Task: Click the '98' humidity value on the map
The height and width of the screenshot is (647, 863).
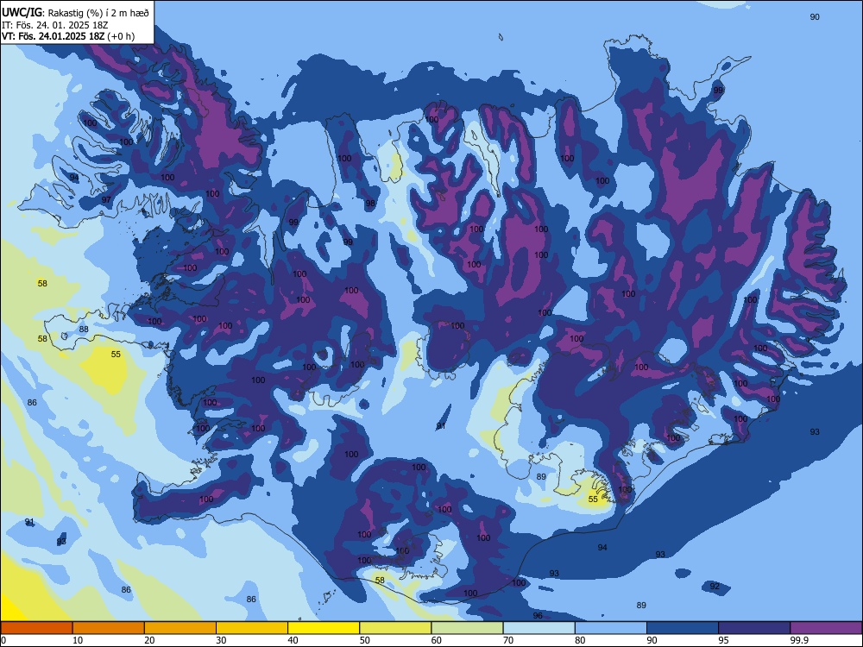Action: click(370, 204)
